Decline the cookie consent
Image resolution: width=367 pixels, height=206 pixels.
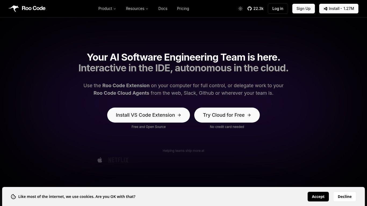click(345, 197)
